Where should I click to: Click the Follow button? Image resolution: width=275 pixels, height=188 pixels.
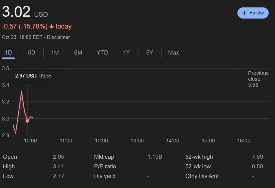[x=253, y=13]
